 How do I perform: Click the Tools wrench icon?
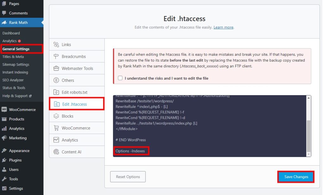(4, 179)
